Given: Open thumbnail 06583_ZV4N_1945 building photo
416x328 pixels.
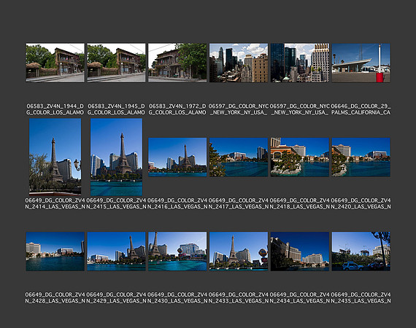Looking at the screenshot, I should 116,63.
